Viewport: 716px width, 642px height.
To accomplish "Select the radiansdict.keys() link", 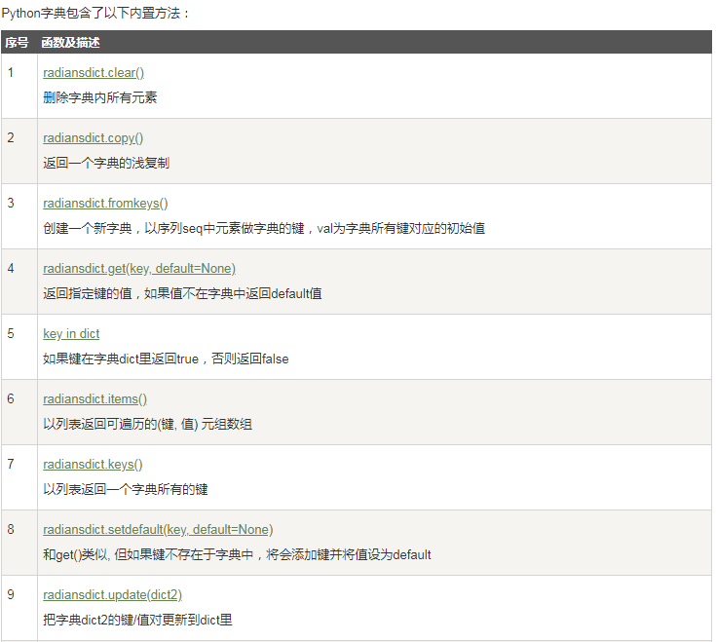I will pyautogui.click(x=93, y=465).
